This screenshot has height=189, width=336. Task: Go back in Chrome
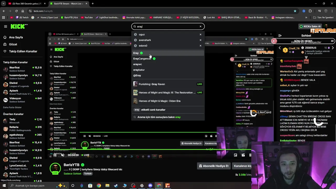click(4, 11)
